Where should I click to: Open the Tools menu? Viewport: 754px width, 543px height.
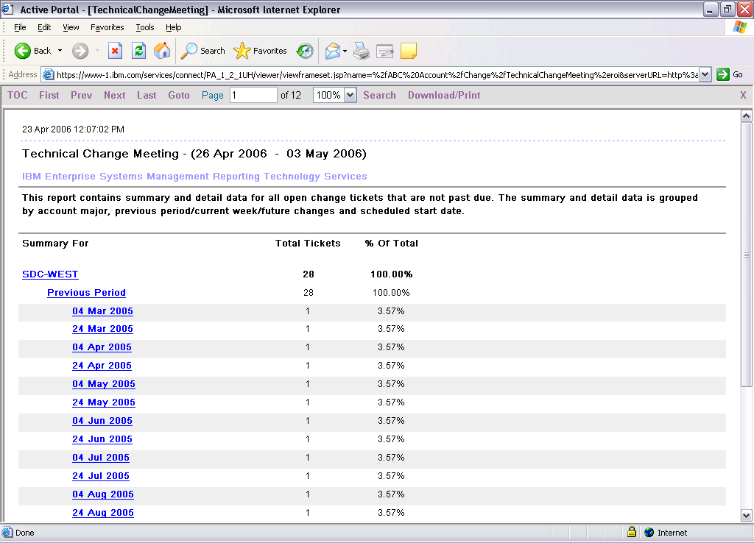(x=145, y=27)
